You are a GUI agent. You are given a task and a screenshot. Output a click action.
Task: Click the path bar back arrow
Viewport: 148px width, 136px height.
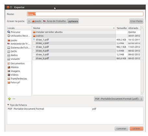(x=29, y=21)
